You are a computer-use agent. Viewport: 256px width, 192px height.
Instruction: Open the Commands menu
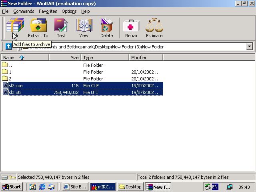[x=24, y=11]
